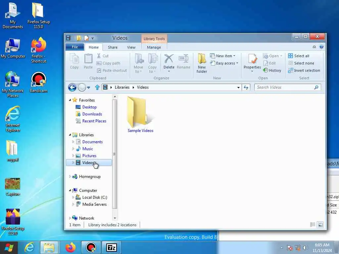339x254 pixels.
Task: Click Select all
Action: (x=299, y=56)
